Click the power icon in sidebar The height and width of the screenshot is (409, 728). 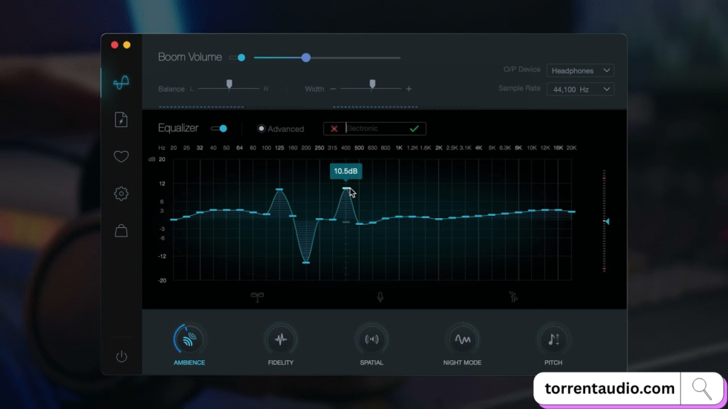pyautogui.click(x=121, y=356)
